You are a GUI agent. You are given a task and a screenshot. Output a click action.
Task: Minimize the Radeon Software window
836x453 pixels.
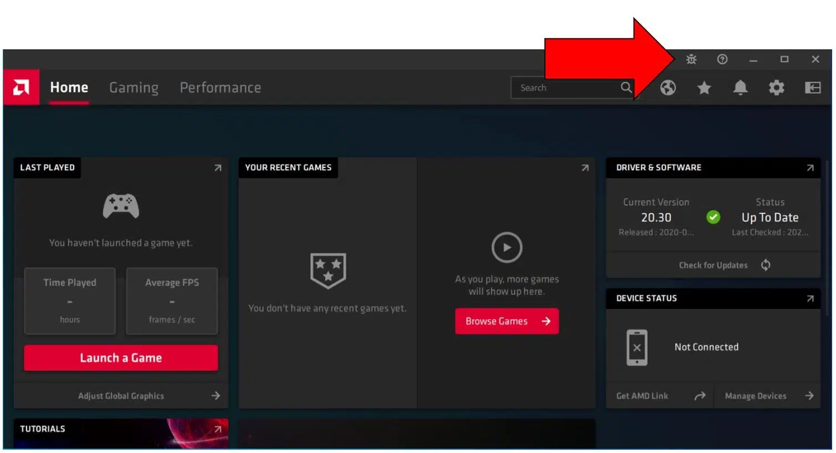pyautogui.click(x=753, y=59)
